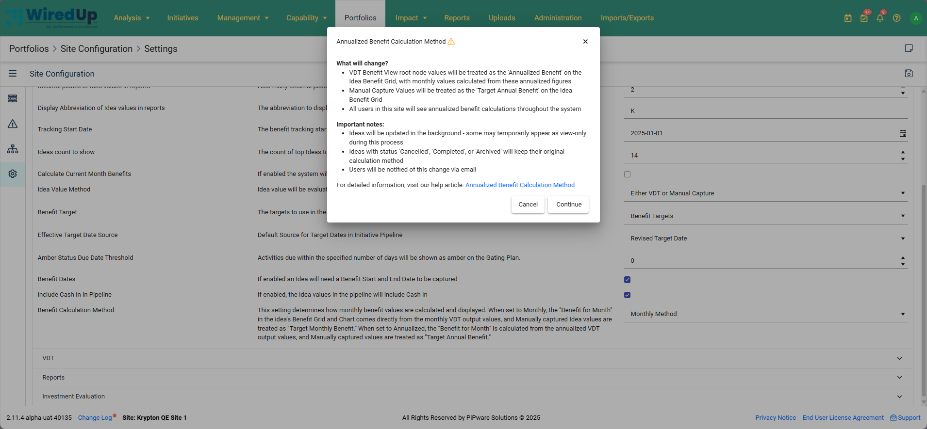Open the Capability menu
This screenshot has height=429, width=927.
306,18
